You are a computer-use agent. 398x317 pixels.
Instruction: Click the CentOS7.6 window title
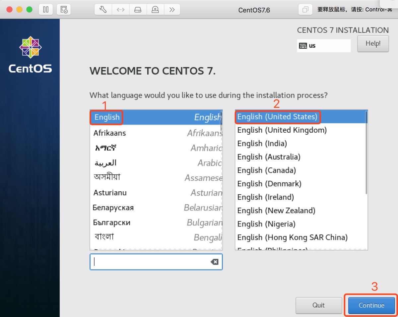tap(254, 10)
